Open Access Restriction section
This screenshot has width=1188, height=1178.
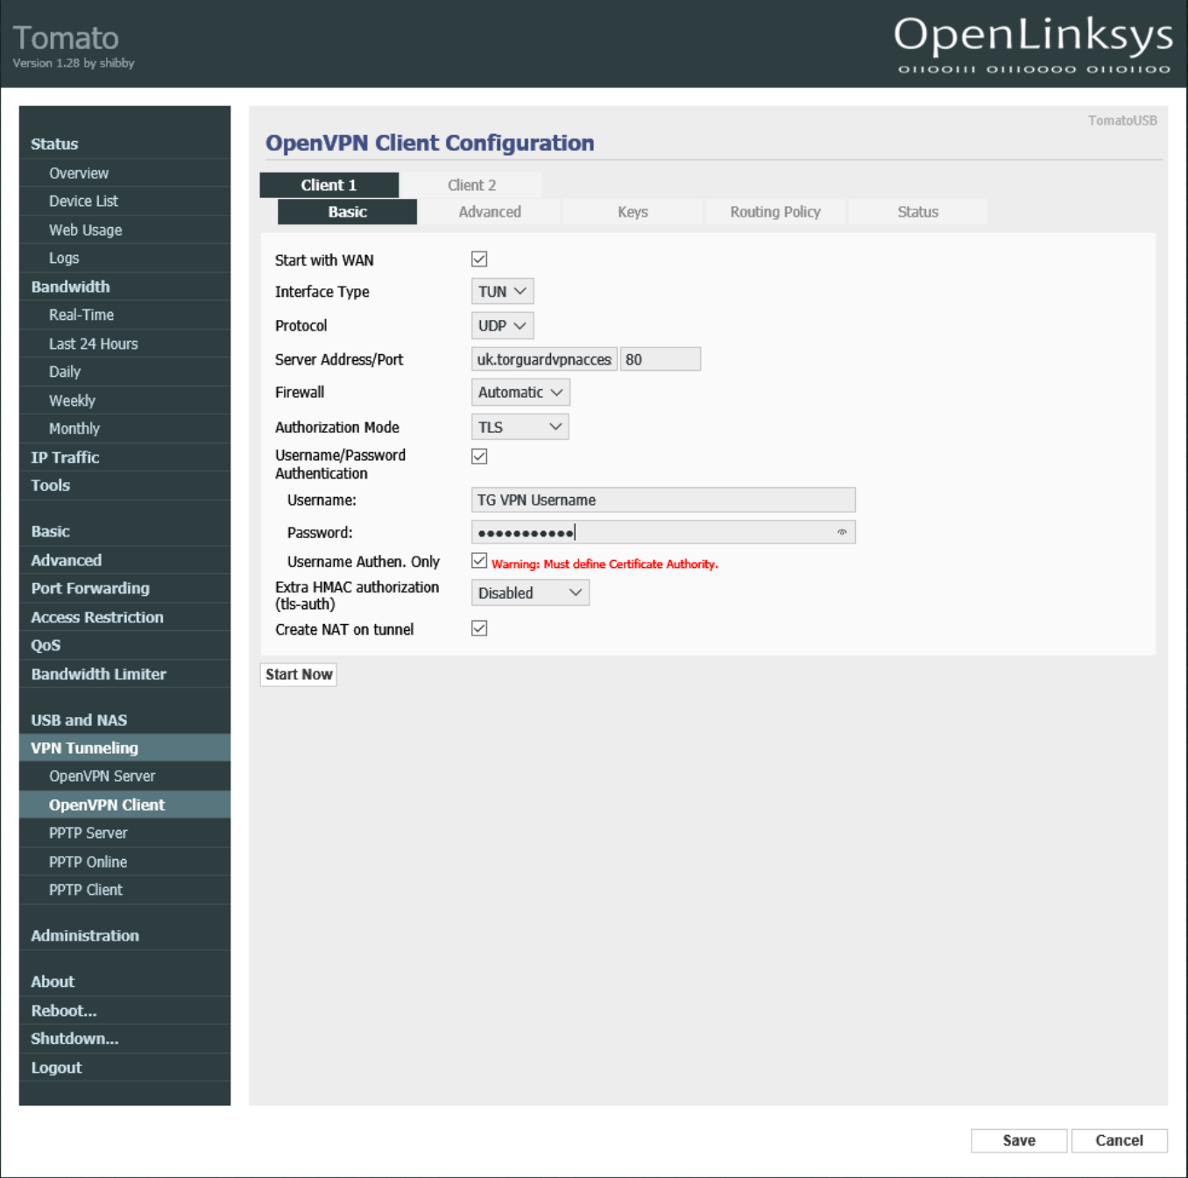[124, 617]
